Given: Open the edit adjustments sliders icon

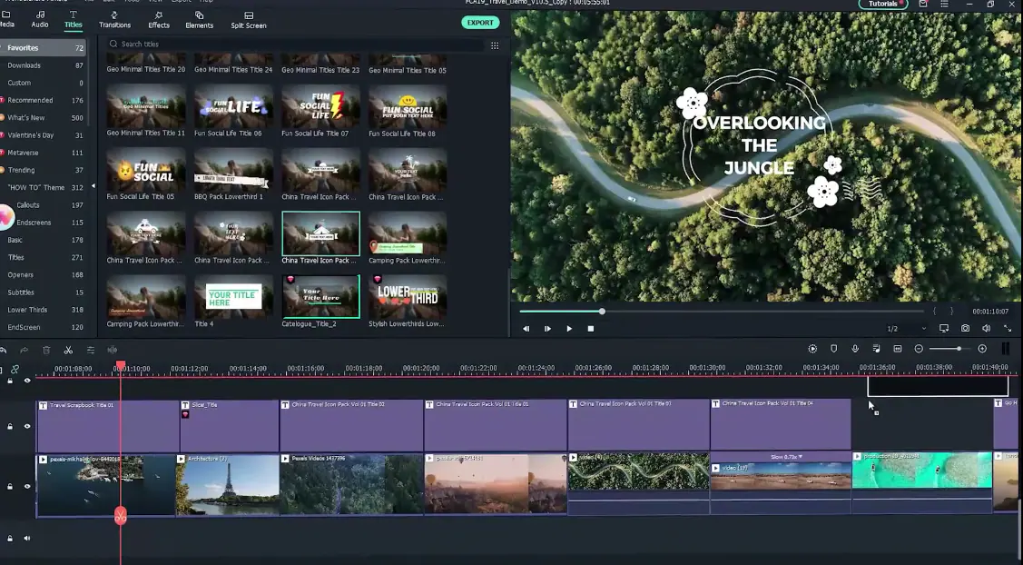Looking at the screenshot, I should click(x=90, y=350).
